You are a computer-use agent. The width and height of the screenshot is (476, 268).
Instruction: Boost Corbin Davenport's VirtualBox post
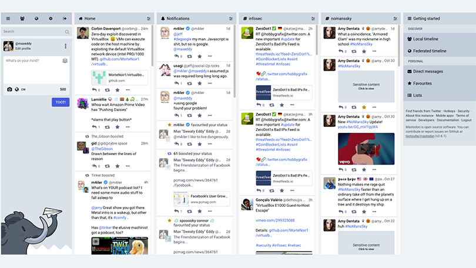(x=107, y=90)
